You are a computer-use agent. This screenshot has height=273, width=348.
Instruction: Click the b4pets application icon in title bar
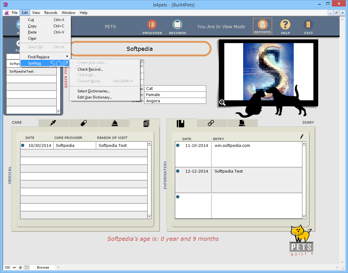[5, 4]
